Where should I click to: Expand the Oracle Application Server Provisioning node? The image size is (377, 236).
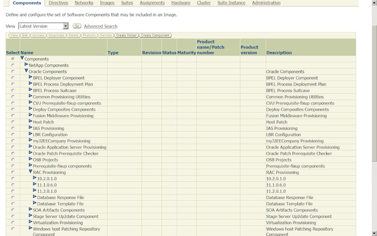30,146
